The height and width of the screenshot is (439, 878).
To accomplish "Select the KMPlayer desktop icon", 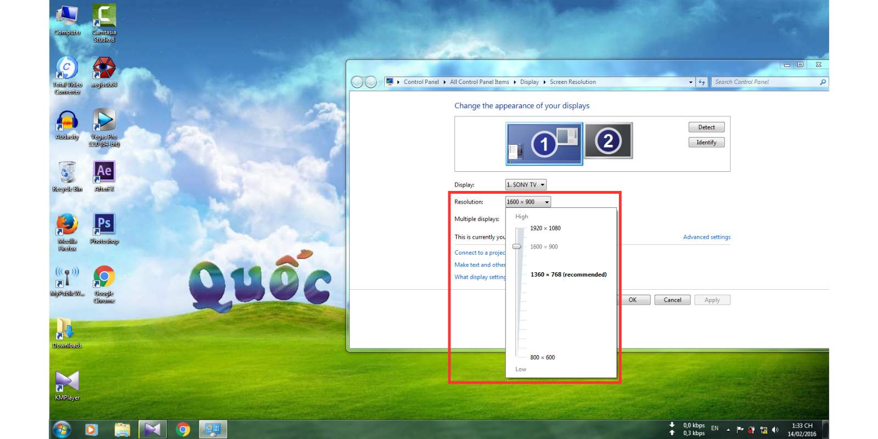I will 67,385.
